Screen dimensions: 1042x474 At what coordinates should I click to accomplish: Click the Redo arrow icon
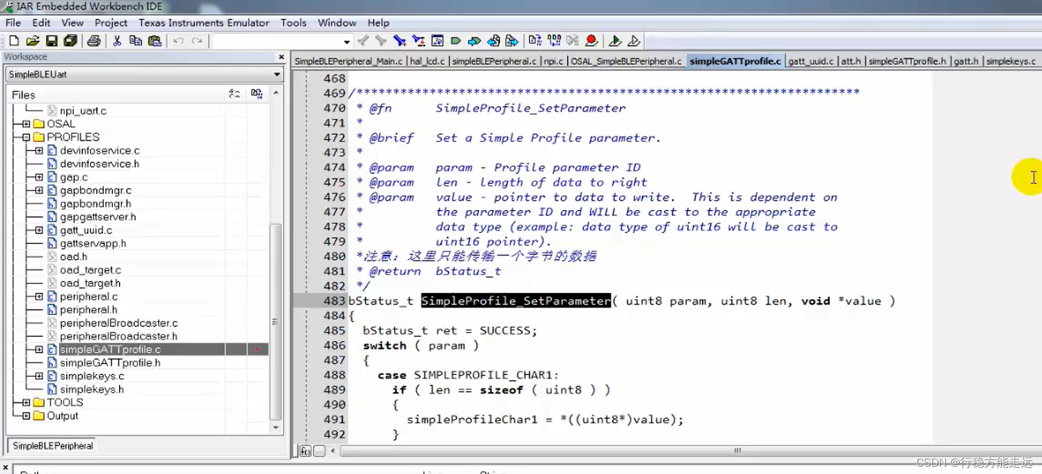tap(197, 41)
